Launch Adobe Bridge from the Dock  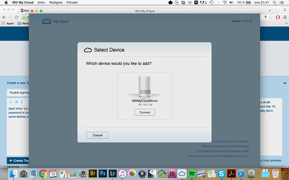tap(93, 173)
